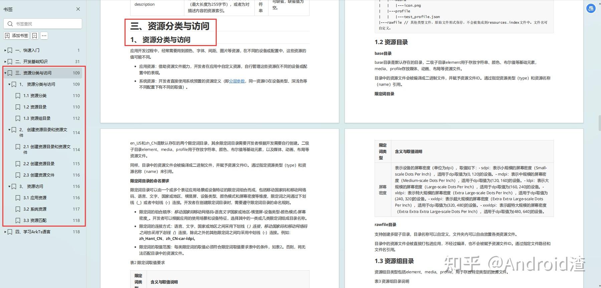Viewport: 601px width, 288px height.
Task: Expand the 一、快速入门 bookmark
Action: [x=5, y=50]
